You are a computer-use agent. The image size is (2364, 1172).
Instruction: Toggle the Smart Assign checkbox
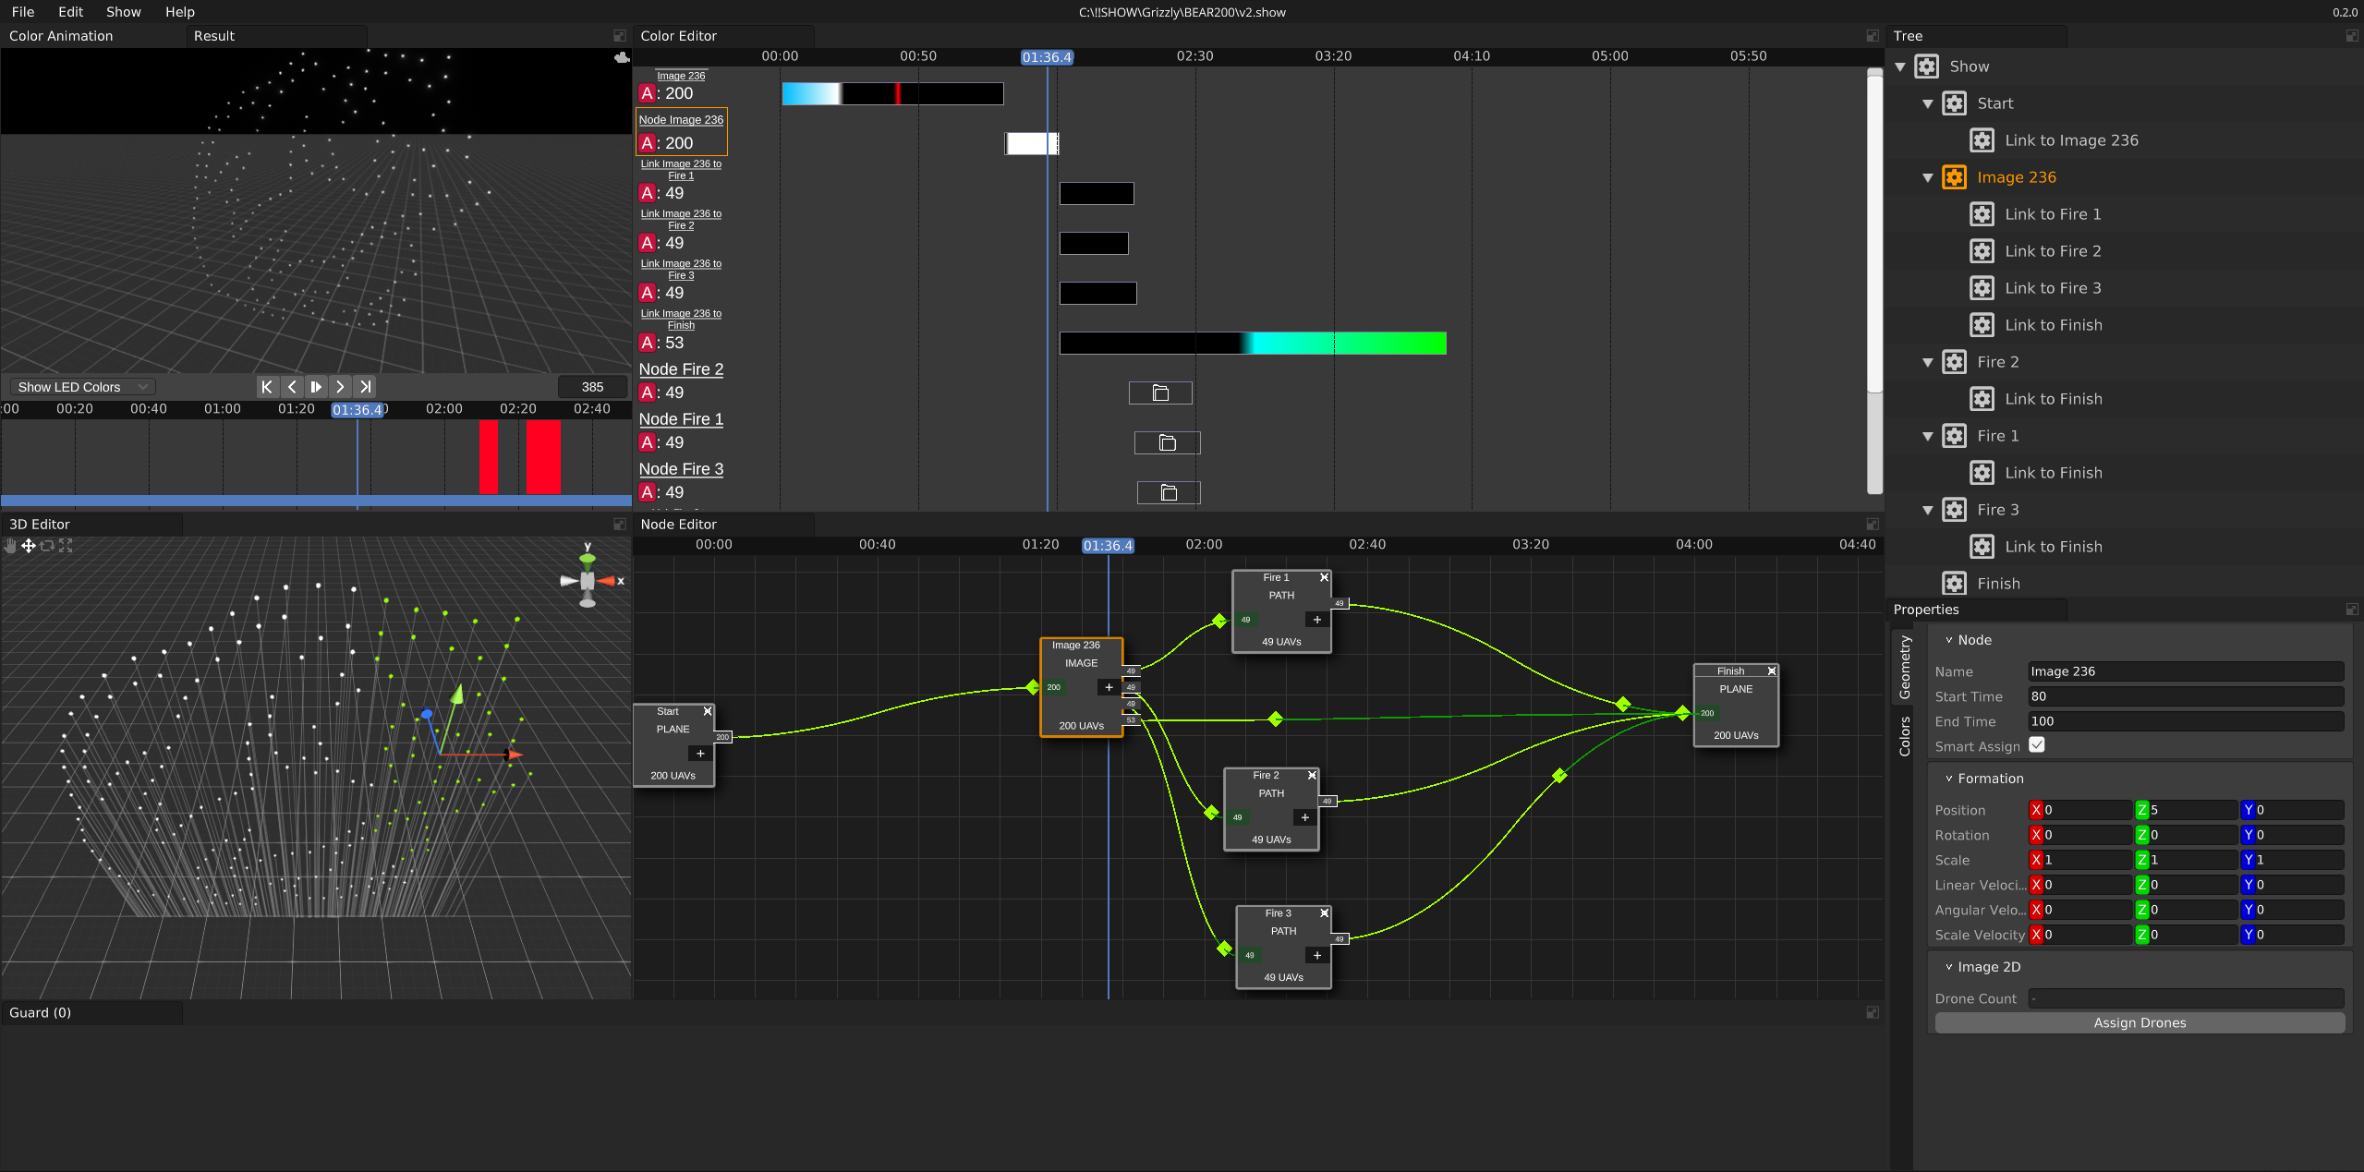coord(2037,745)
